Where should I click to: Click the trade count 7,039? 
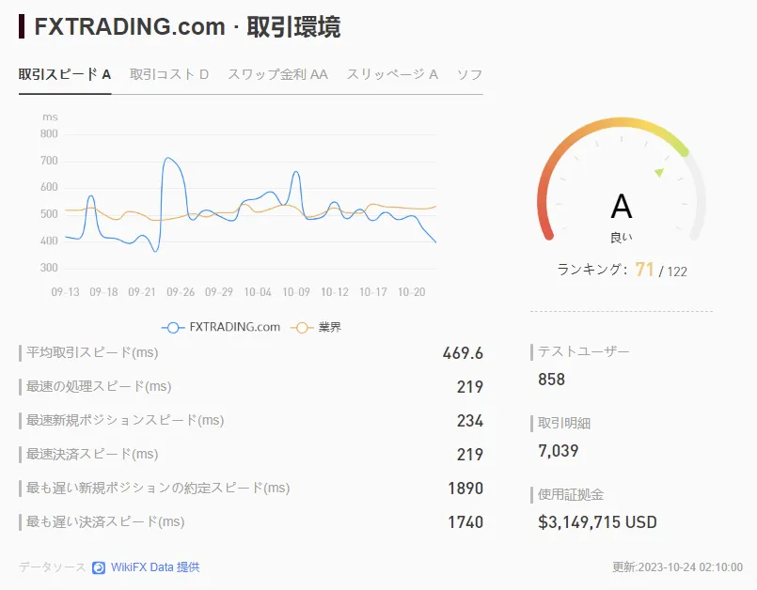click(x=558, y=451)
